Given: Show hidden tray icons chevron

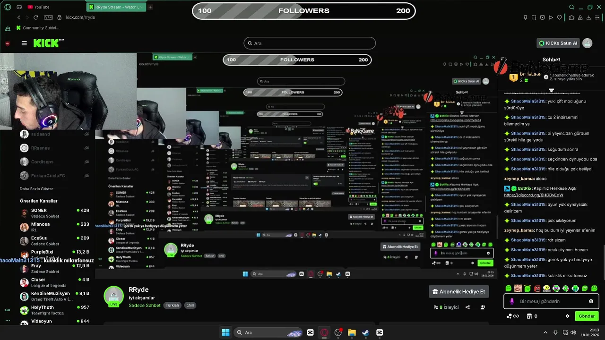Looking at the screenshot, I should tap(545, 332).
